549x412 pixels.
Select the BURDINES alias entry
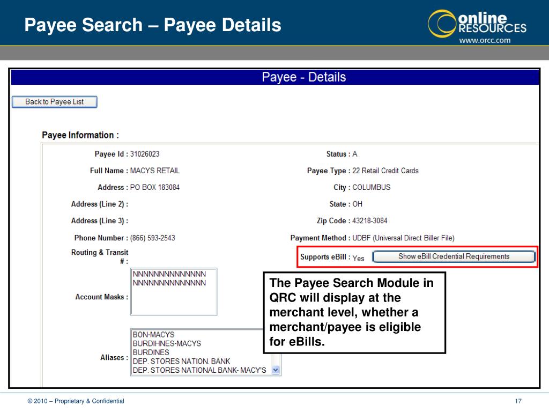[151, 352]
